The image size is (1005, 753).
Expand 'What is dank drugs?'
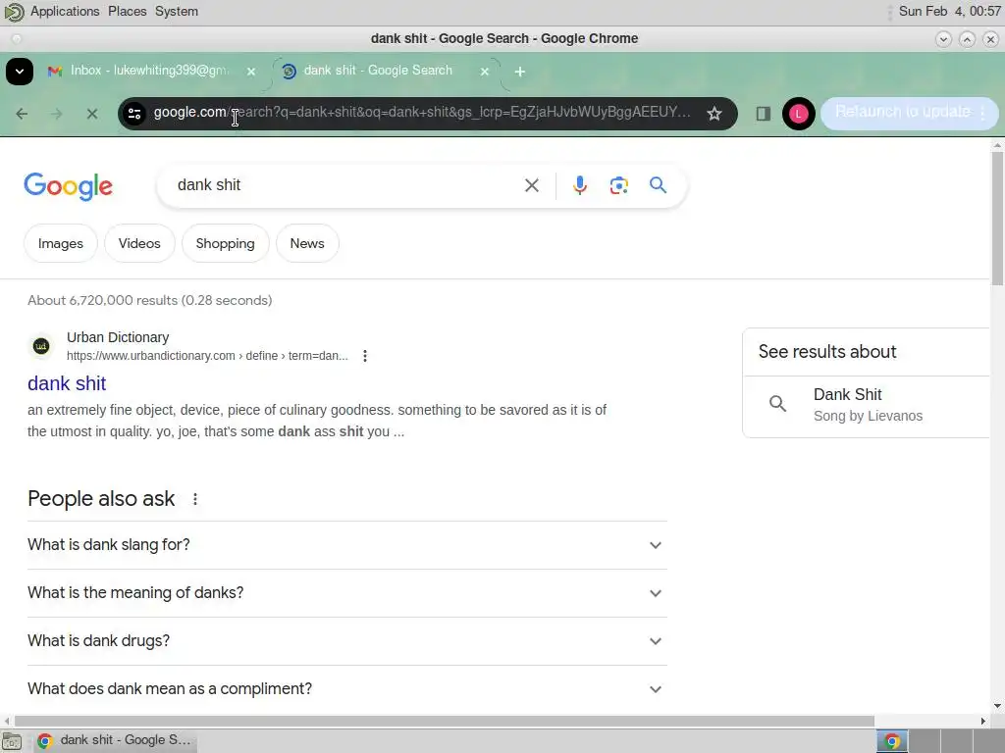click(346, 641)
